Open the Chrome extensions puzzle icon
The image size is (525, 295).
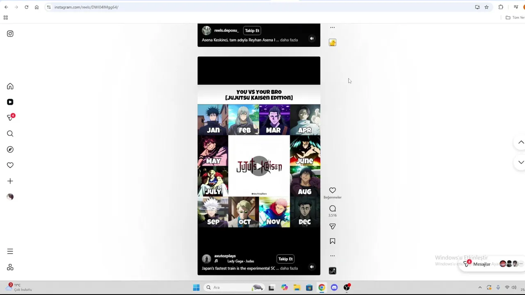click(x=501, y=7)
